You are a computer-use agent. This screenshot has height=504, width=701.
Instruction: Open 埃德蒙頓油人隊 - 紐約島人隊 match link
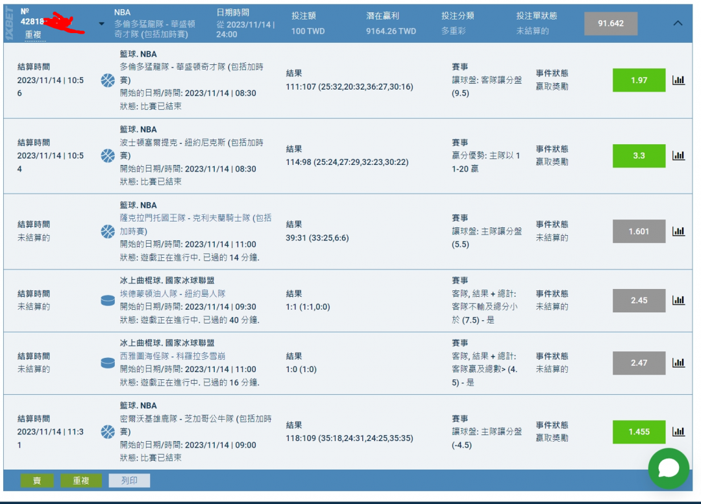(173, 294)
